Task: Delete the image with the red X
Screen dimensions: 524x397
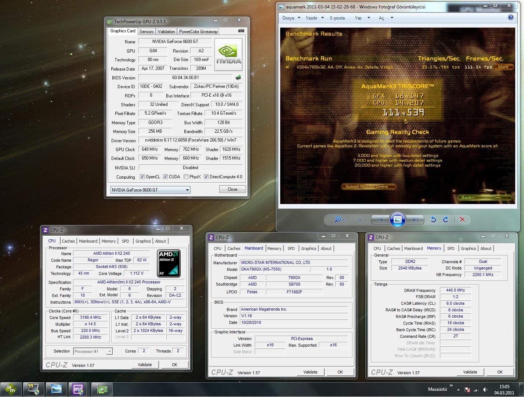Action: pos(462,219)
